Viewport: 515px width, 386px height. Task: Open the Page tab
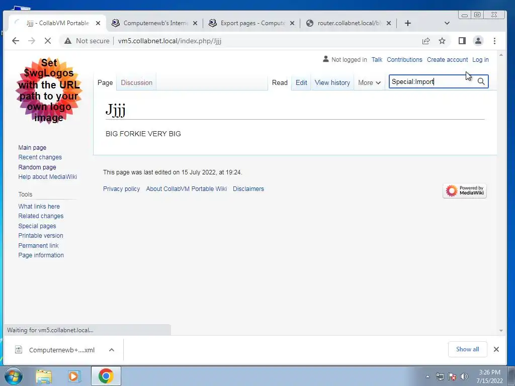[x=105, y=83]
